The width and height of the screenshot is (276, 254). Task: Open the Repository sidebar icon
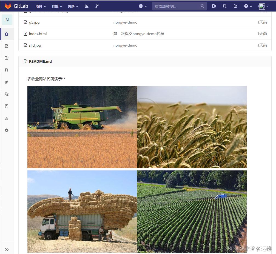click(x=7, y=46)
